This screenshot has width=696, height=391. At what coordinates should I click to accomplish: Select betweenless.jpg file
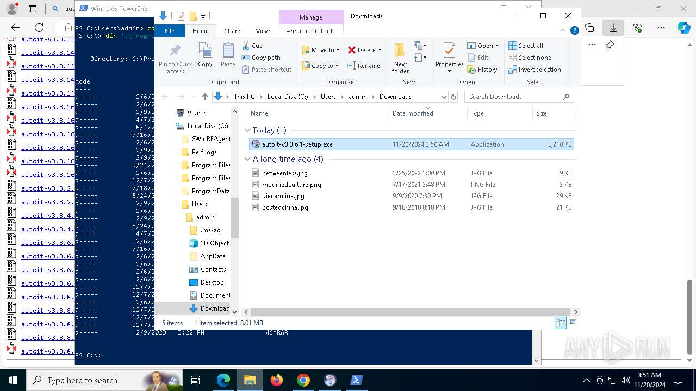(412, 173)
